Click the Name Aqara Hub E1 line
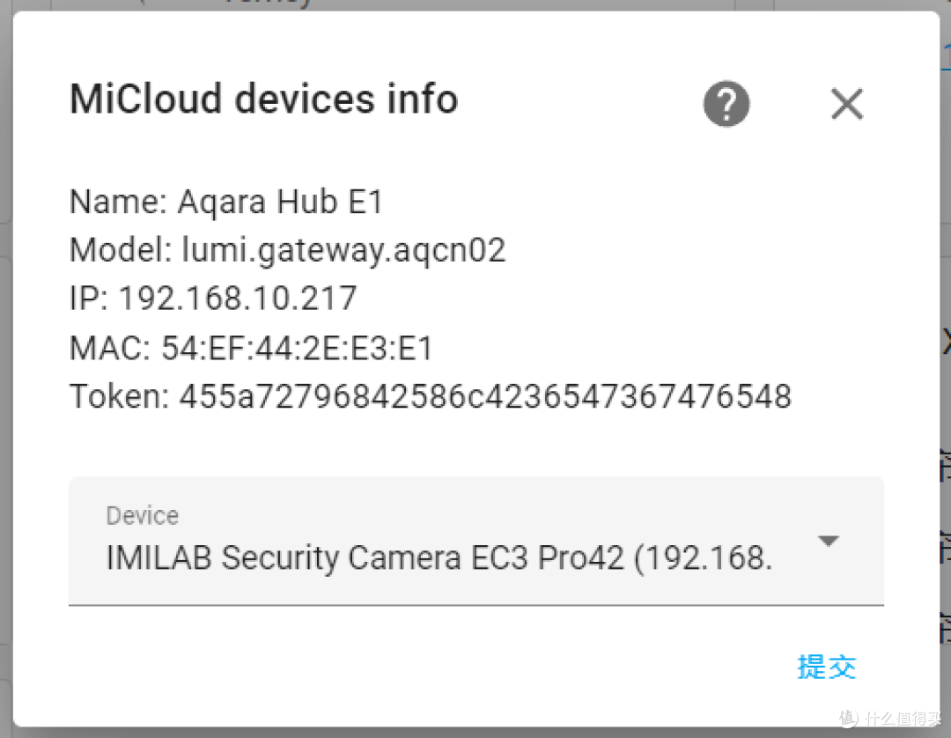This screenshot has height=738, width=951. coord(225,201)
